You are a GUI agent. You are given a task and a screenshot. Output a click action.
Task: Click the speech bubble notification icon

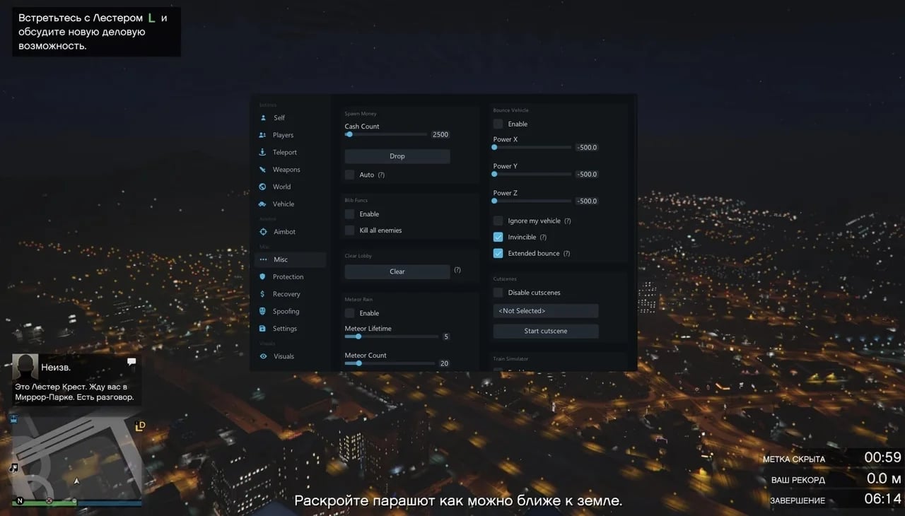pyautogui.click(x=132, y=361)
